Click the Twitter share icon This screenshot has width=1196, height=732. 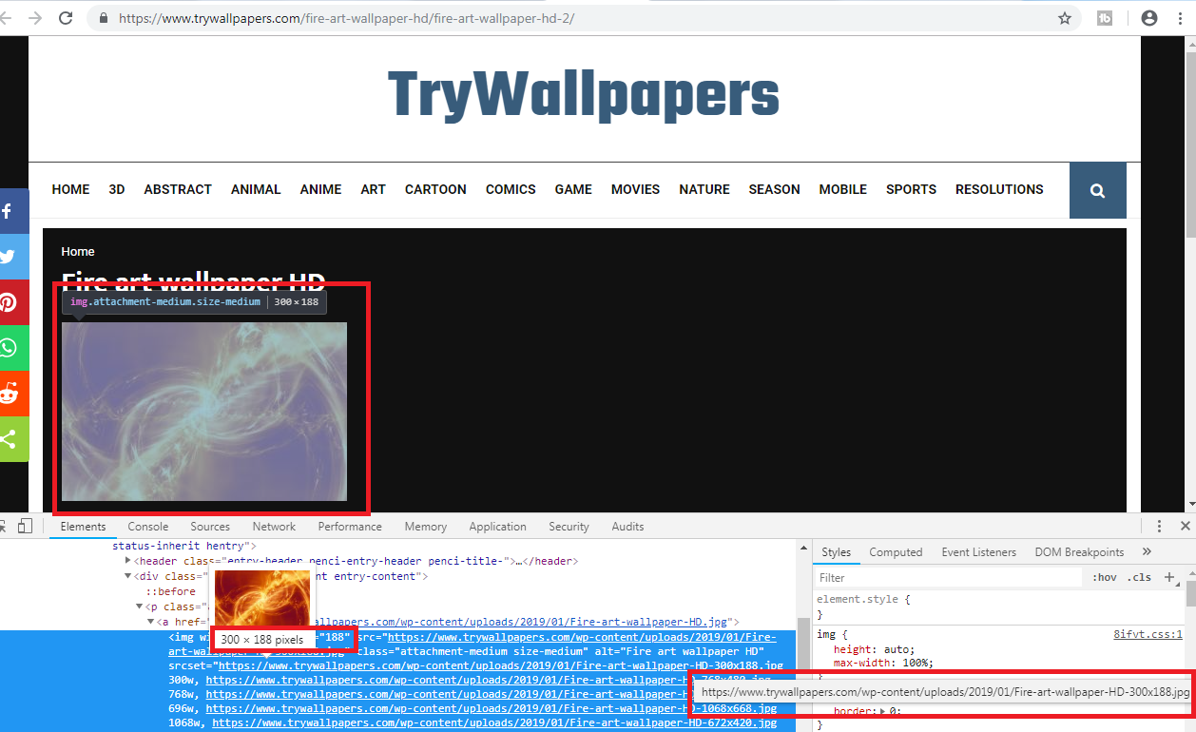[8, 257]
